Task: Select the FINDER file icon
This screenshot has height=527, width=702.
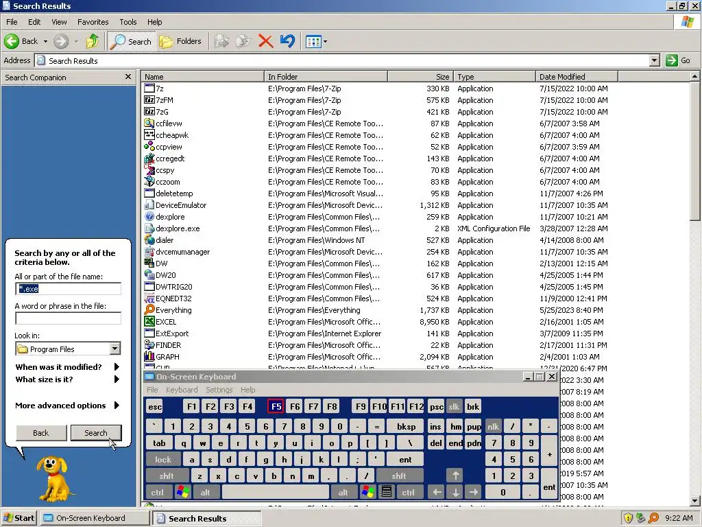Action: pyautogui.click(x=149, y=344)
